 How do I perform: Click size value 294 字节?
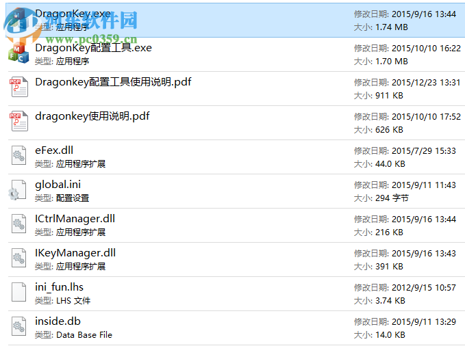392,198
